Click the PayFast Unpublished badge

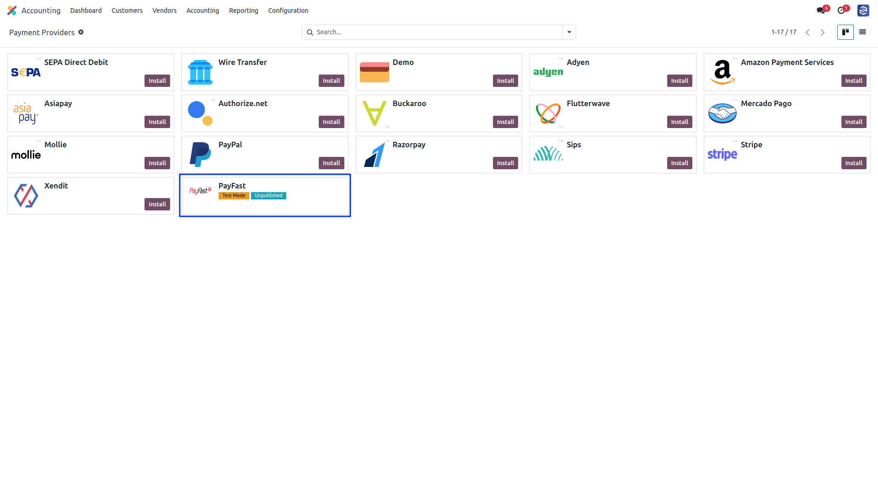pos(268,195)
